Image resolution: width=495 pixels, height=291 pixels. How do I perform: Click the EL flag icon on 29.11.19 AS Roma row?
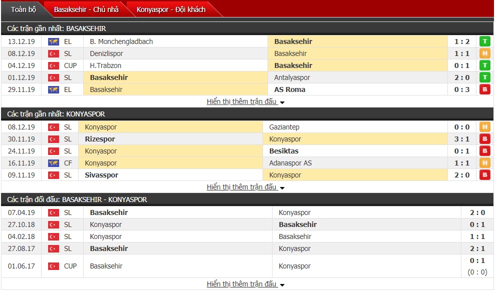pos(53,89)
